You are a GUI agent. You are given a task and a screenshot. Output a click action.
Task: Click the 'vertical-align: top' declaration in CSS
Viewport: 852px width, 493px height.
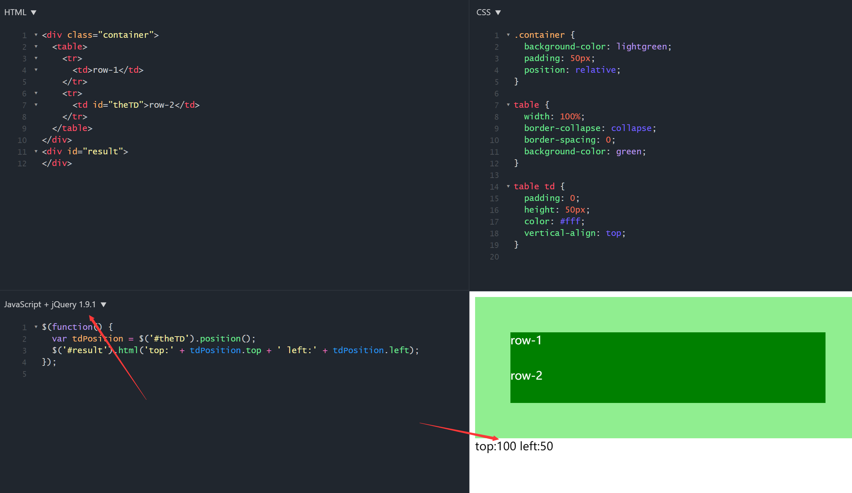[575, 233]
